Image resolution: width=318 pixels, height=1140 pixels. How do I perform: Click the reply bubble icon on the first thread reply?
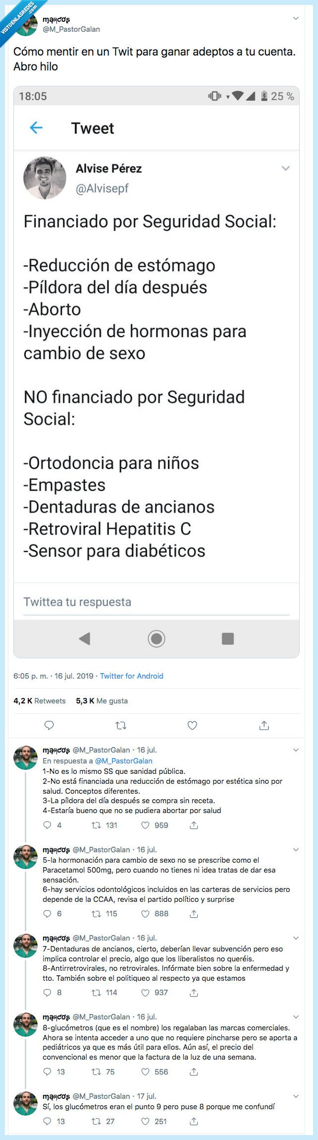[x=47, y=825]
